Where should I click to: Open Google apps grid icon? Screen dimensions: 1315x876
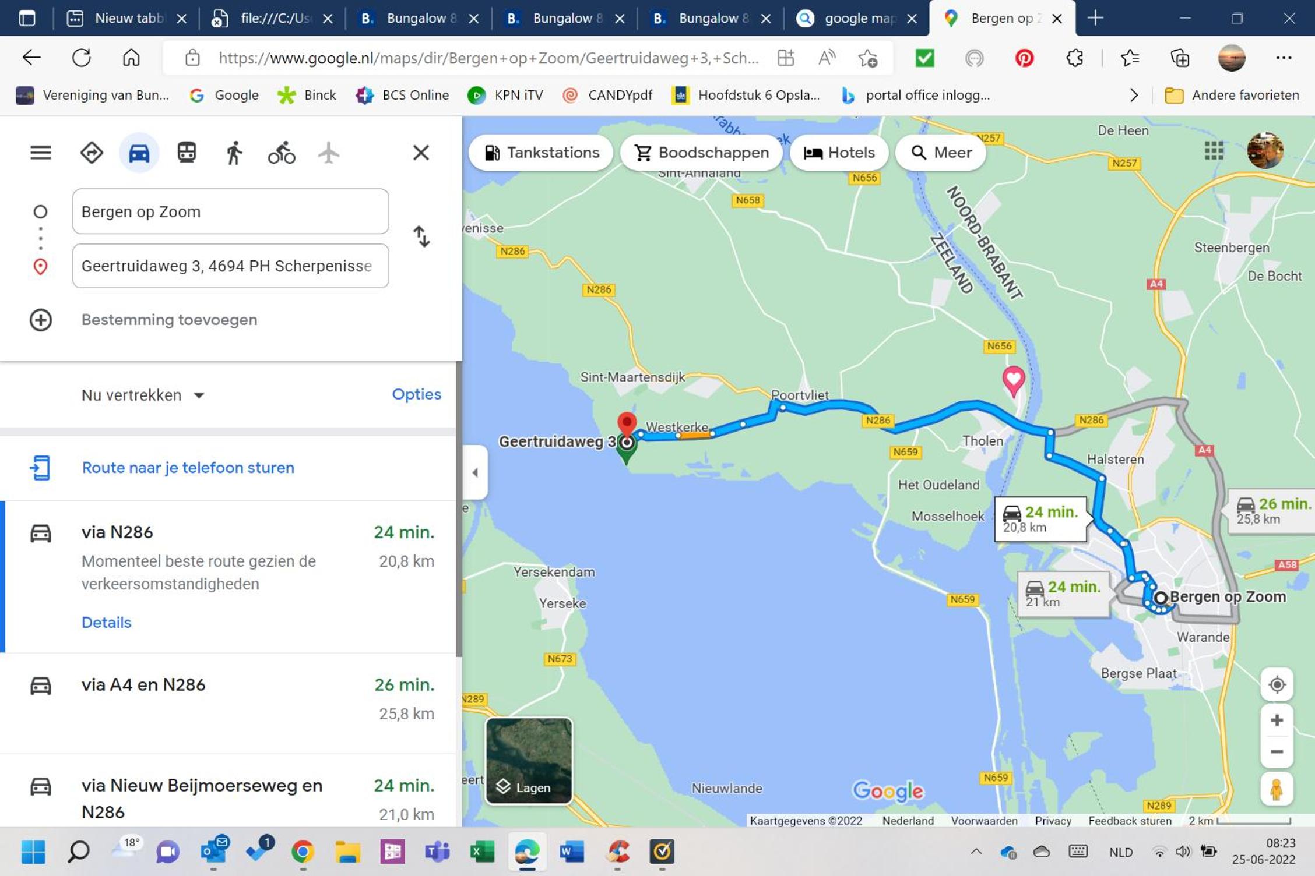pyautogui.click(x=1214, y=151)
